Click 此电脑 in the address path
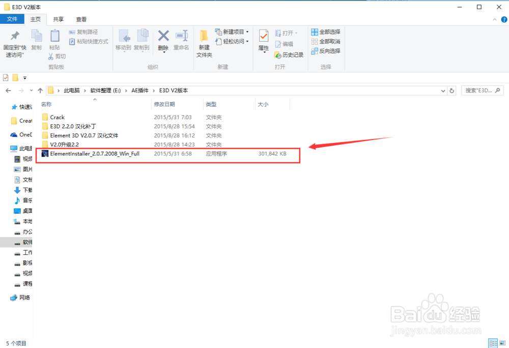Screen dimensions: 509x348 (x=72, y=90)
